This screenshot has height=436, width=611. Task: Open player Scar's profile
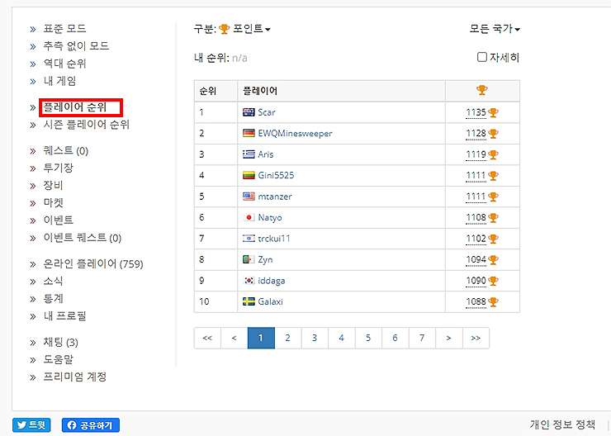[x=267, y=112]
